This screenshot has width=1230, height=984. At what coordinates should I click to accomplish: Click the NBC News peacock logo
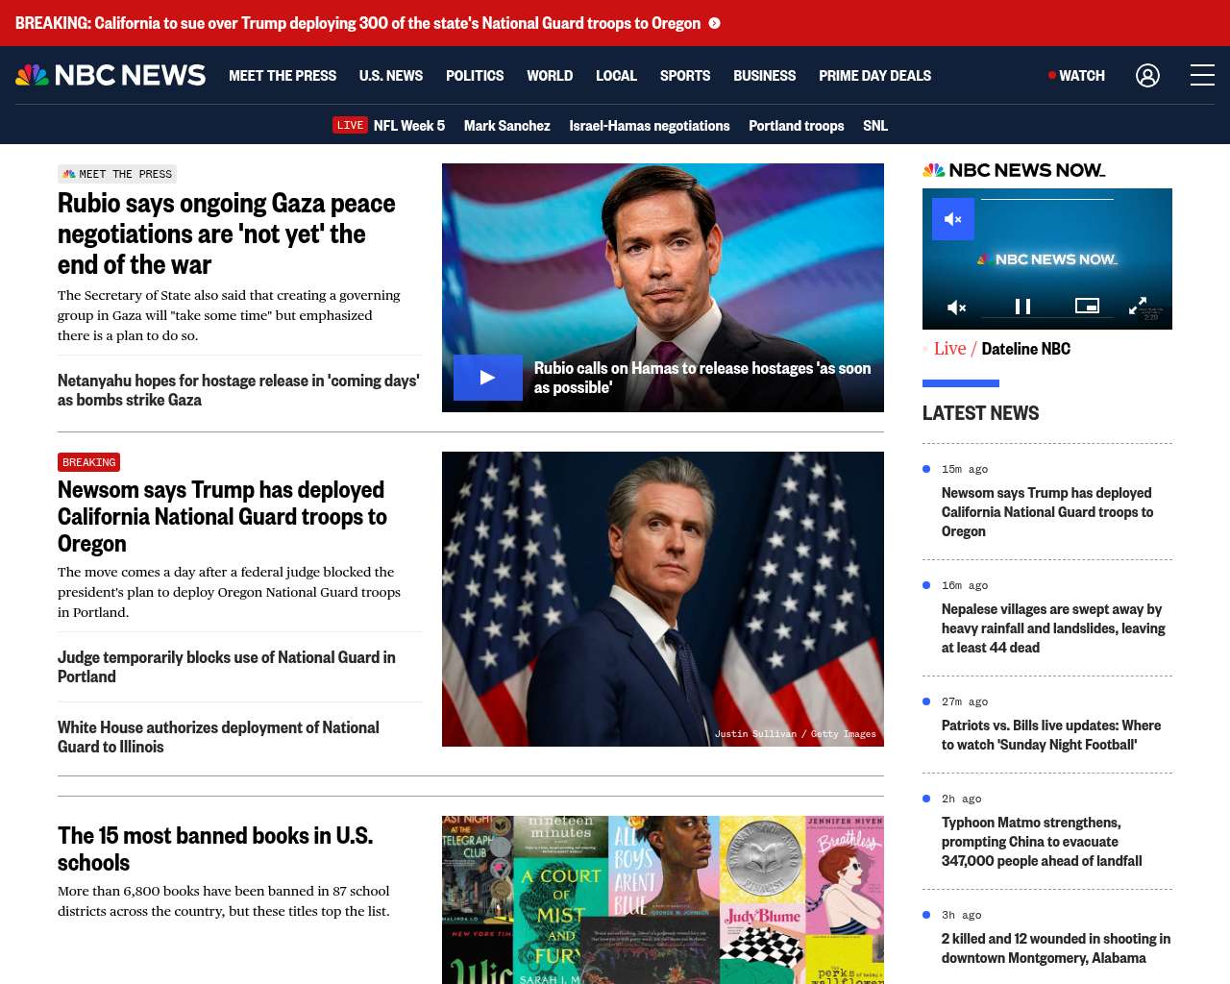(111, 75)
